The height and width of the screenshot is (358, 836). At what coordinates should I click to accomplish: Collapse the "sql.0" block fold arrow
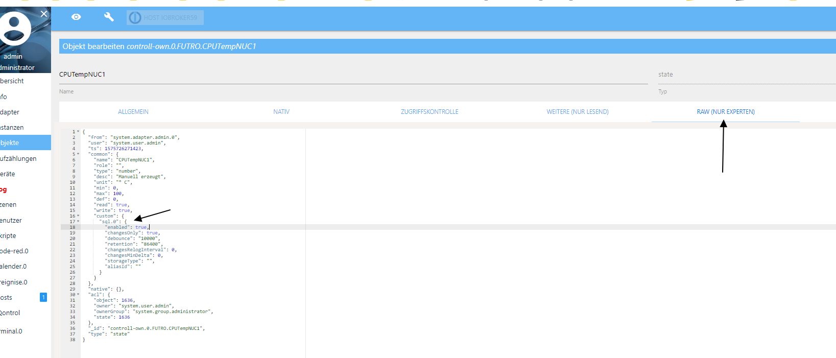click(78, 222)
